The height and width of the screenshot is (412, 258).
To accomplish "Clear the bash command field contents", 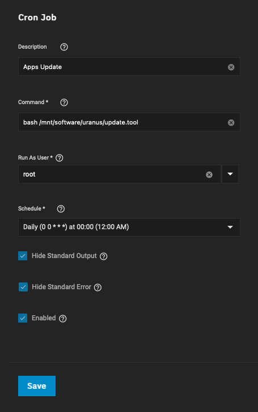I will (231, 123).
